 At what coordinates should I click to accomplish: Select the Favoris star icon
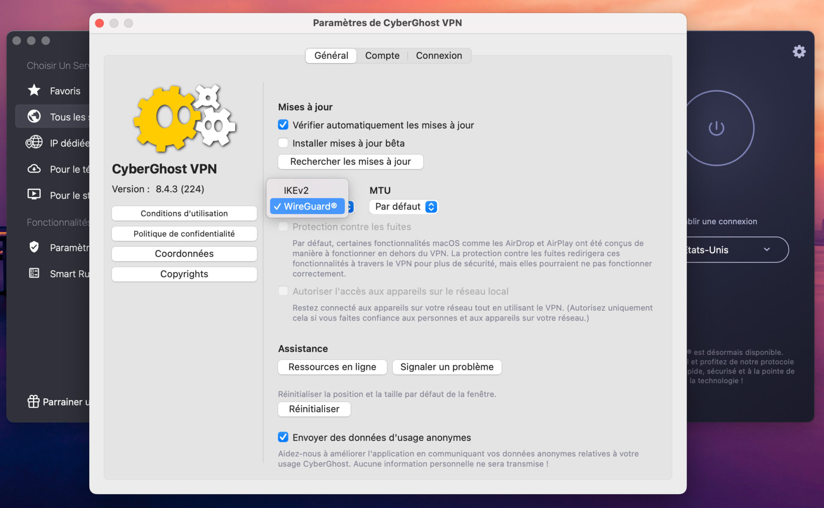(x=33, y=91)
